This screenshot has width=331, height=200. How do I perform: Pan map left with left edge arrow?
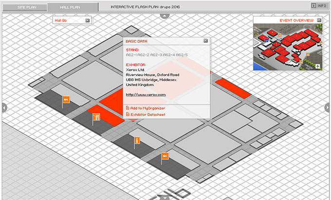click(x=3, y=107)
